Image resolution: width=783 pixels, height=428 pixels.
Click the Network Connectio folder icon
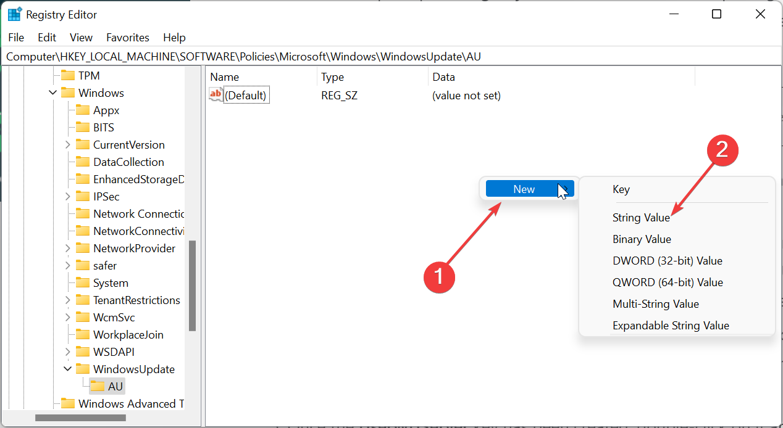82,214
